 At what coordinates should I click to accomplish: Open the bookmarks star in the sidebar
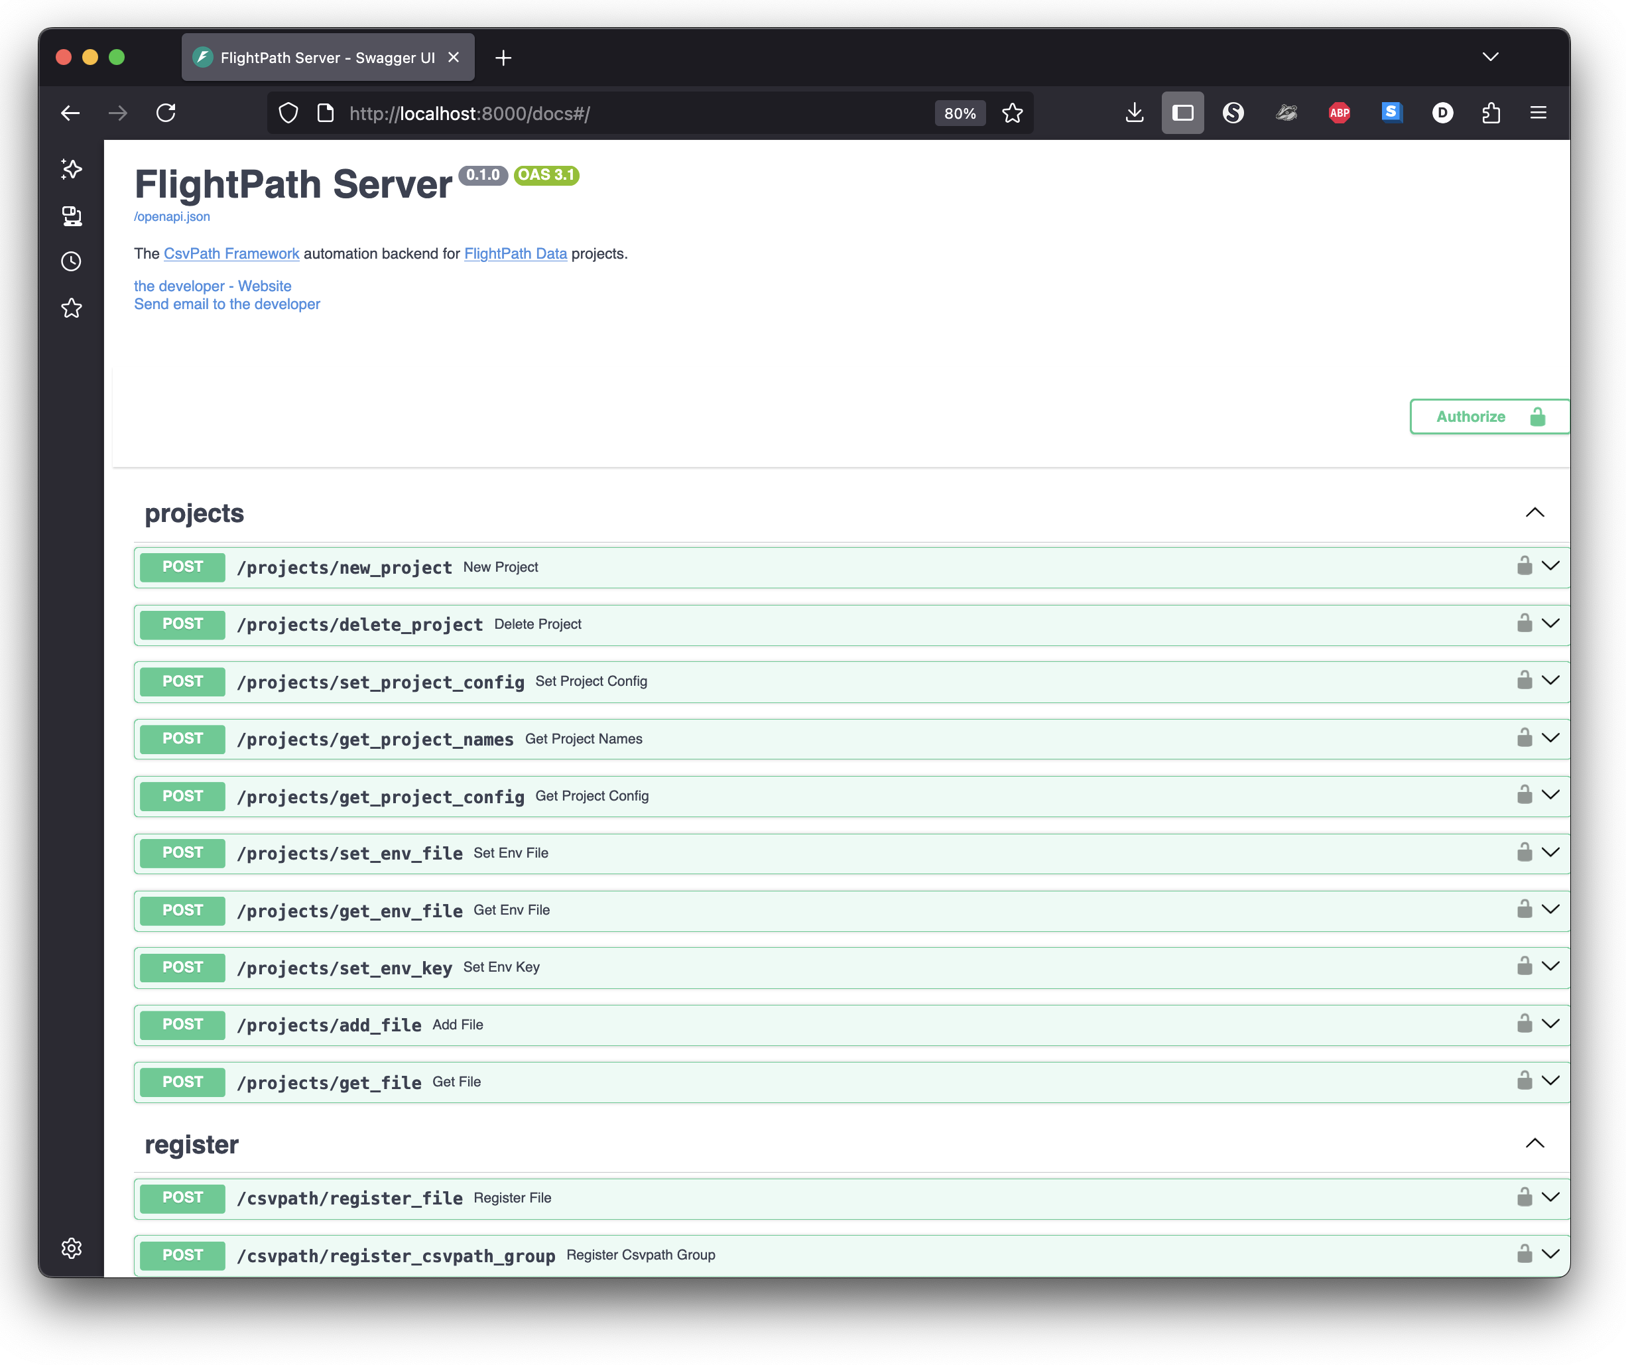point(71,308)
